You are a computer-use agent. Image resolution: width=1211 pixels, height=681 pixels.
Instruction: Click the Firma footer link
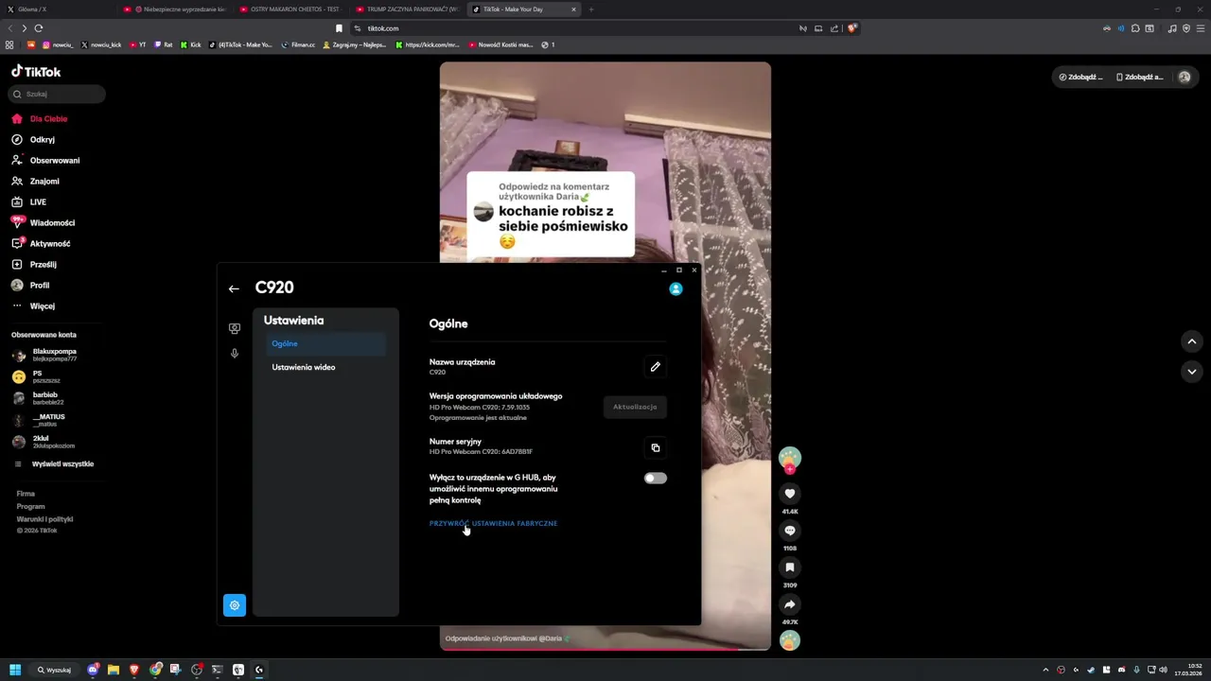coord(26,494)
